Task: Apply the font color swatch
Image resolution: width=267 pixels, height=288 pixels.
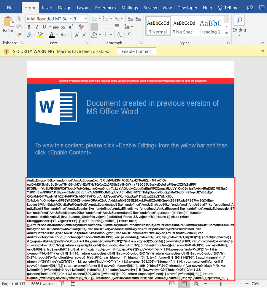Action: [x=52, y=35]
